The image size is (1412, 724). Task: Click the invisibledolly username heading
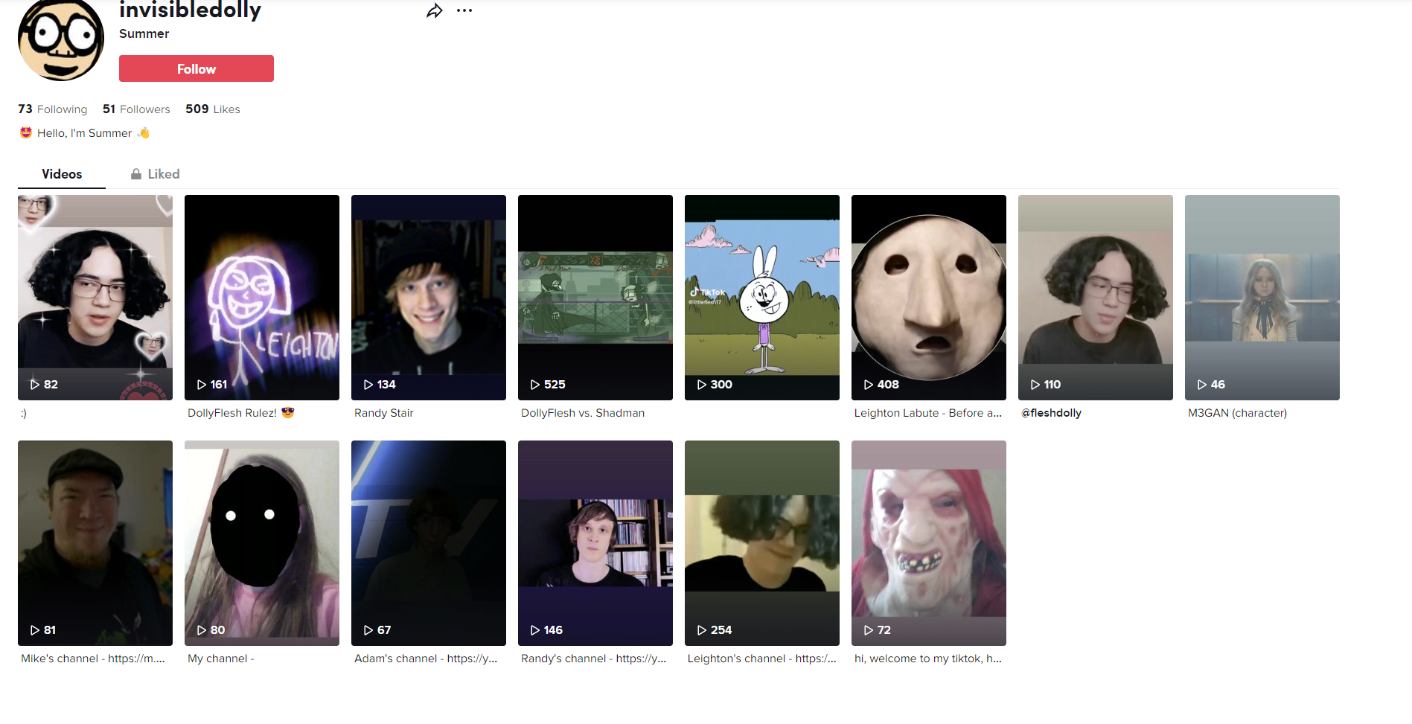coord(191,10)
